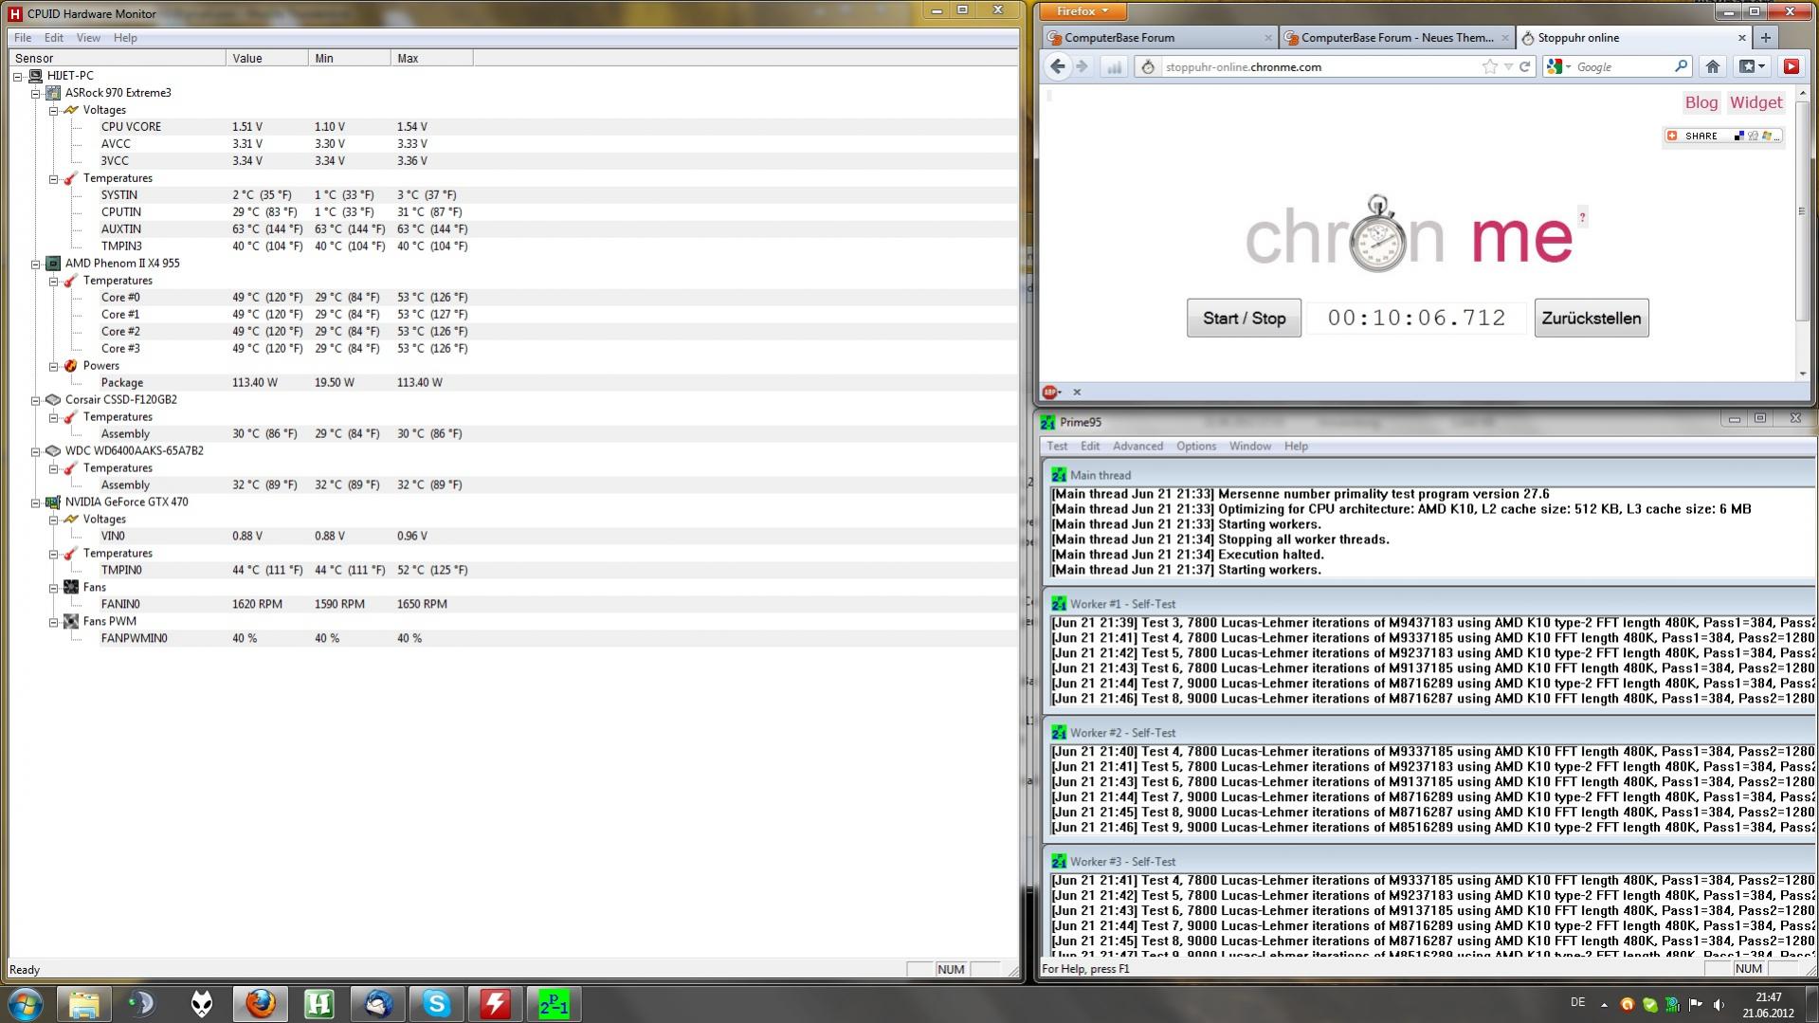Viewport: 1819px width, 1023px height.
Task: Click the Share button on chronme page
Action: coord(1722,136)
